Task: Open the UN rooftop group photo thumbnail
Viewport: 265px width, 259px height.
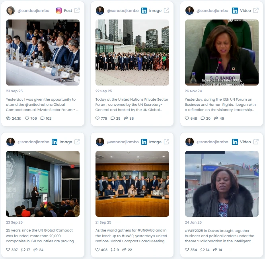Action: click(132, 53)
